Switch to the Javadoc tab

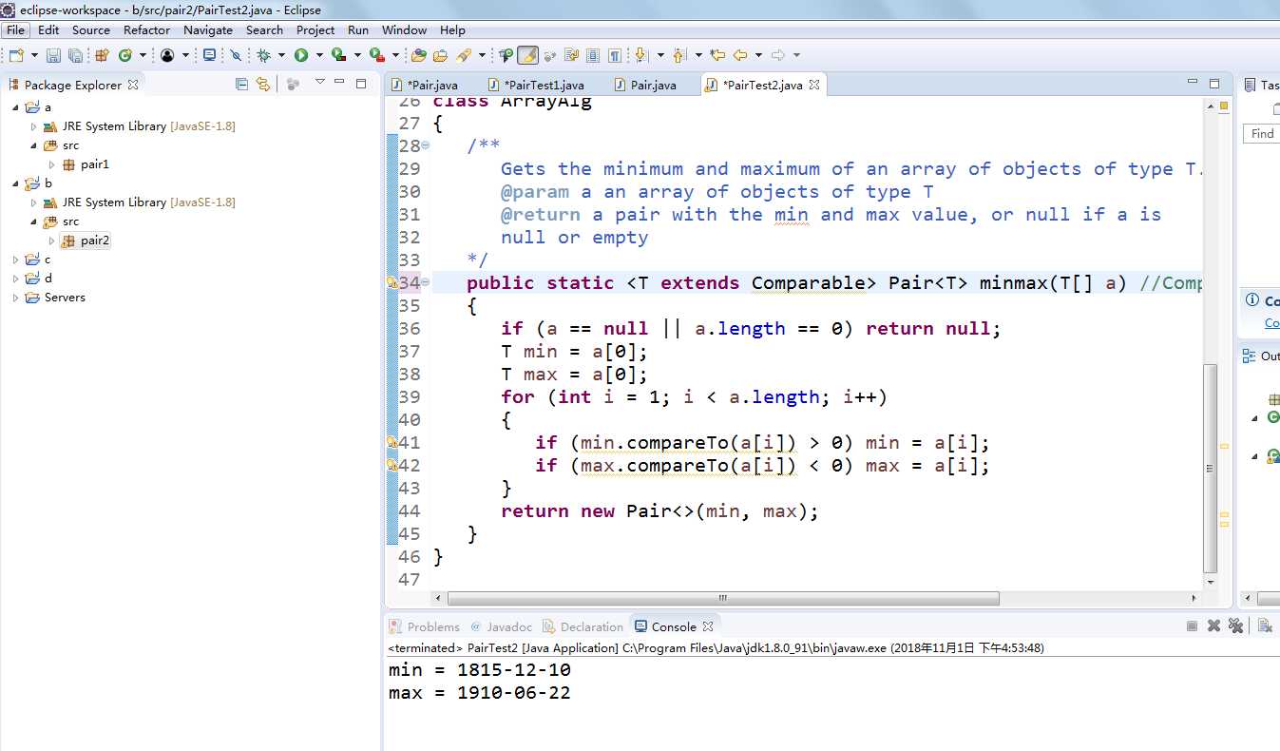pos(501,626)
